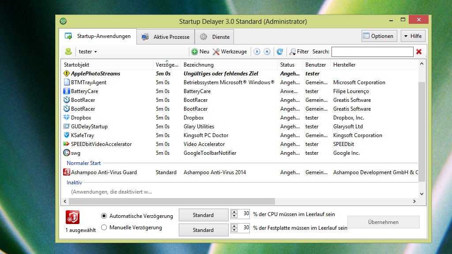Decrease the CPU idle percentage value
This screenshot has width=452, height=254.
coord(234,216)
